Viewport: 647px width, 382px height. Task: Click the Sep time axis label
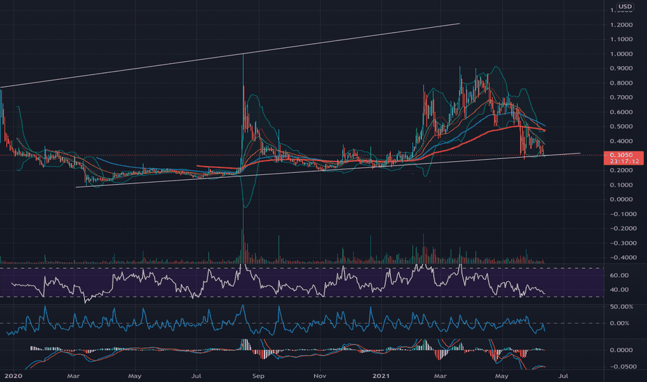(258, 376)
